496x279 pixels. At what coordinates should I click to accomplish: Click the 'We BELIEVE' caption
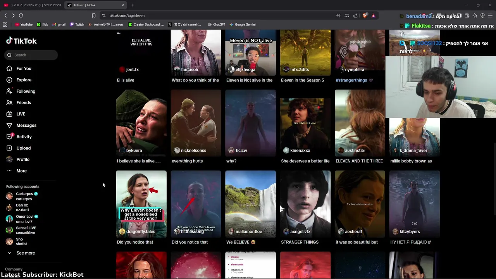pos(241,242)
